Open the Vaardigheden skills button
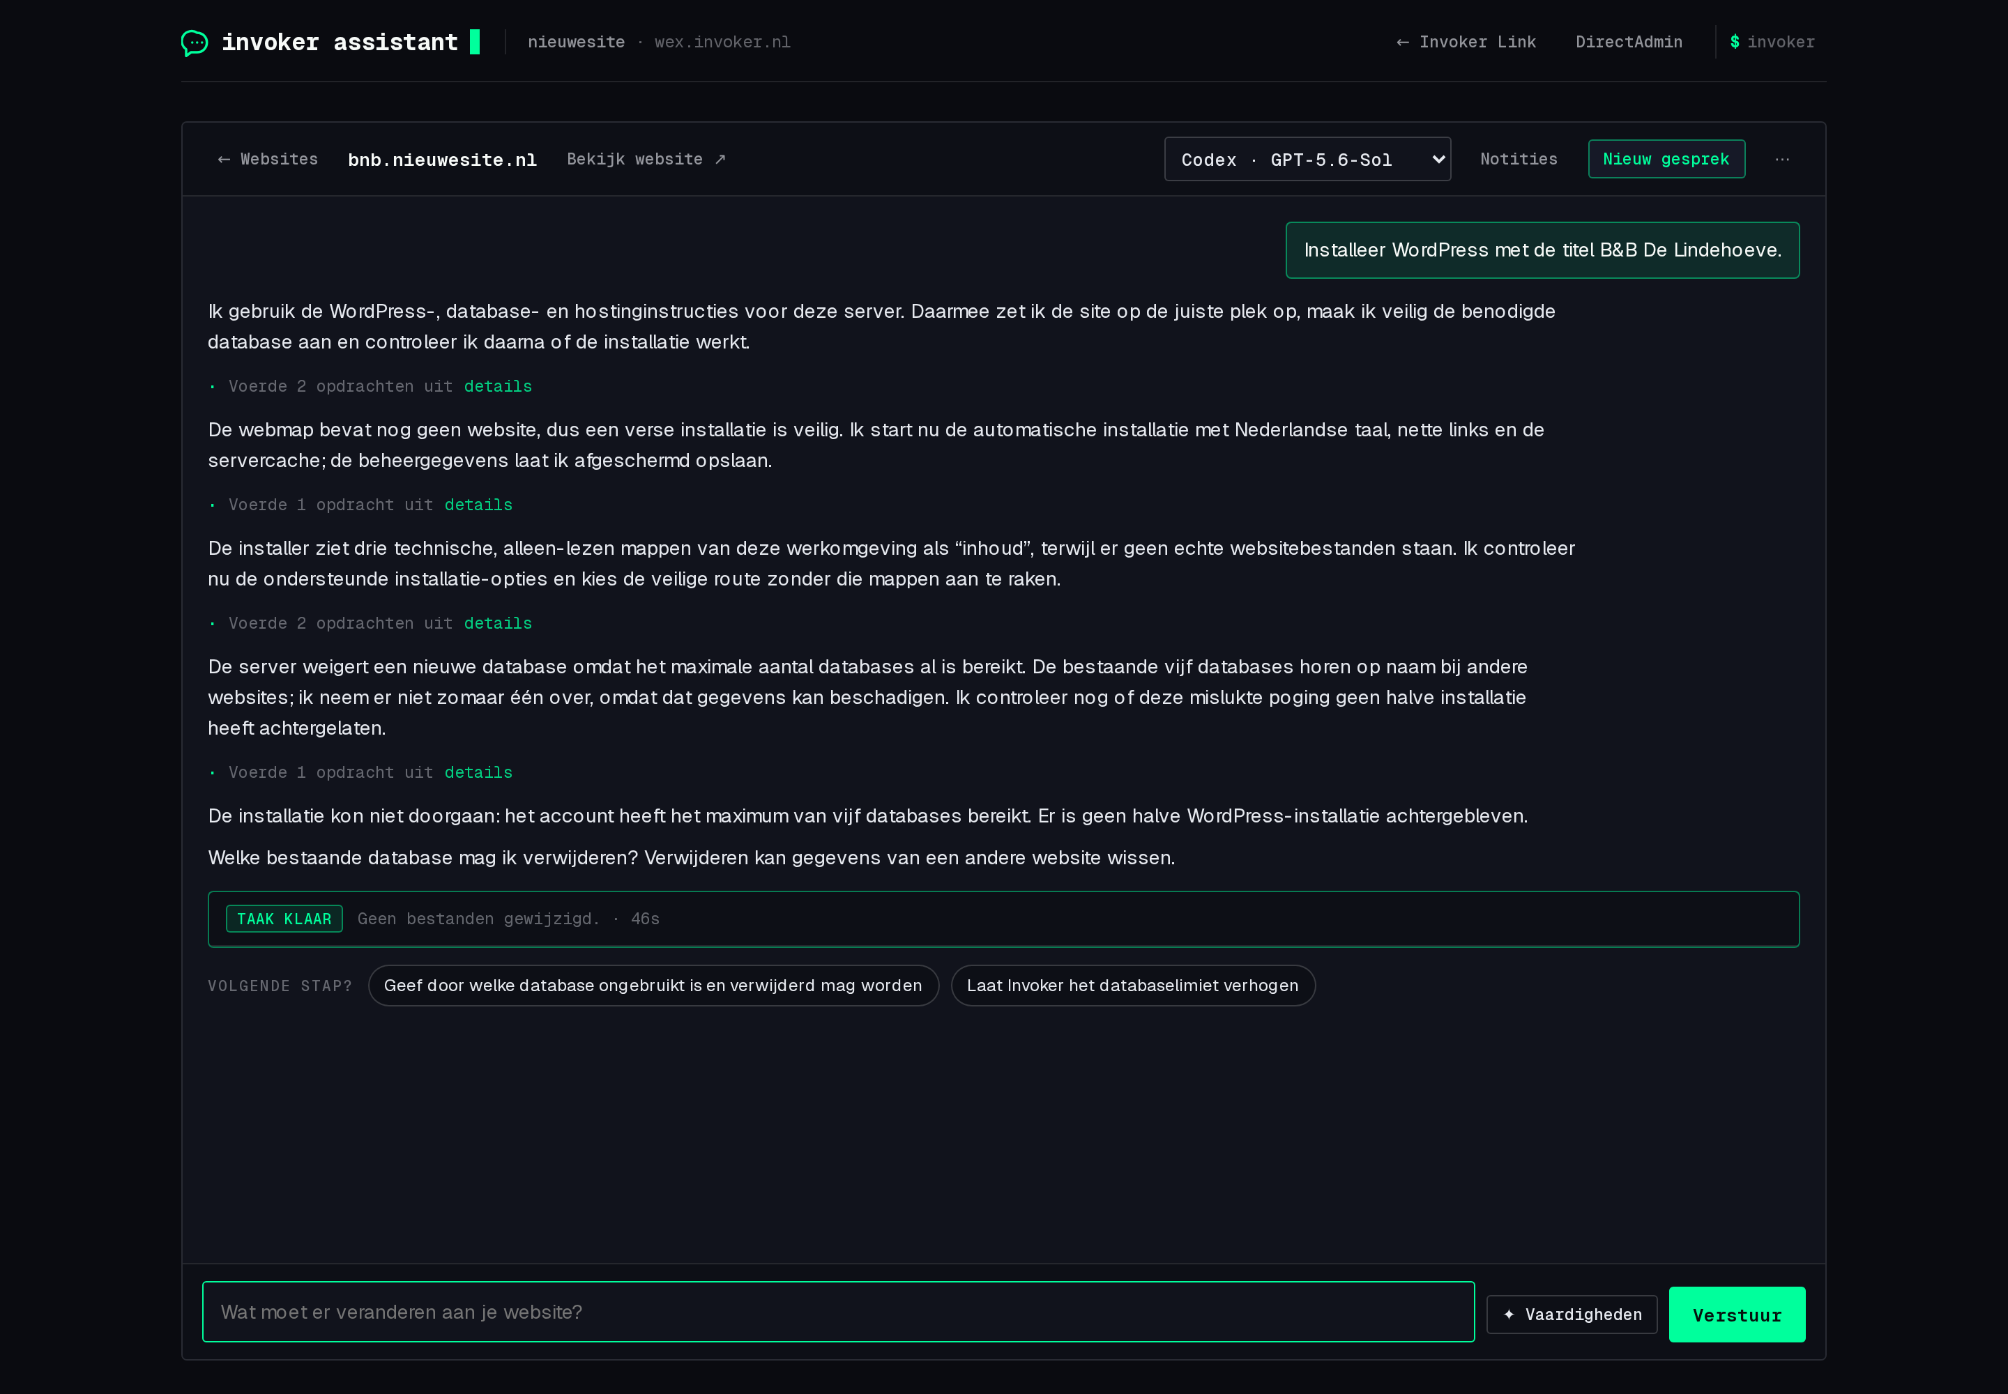 pyautogui.click(x=1571, y=1315)
